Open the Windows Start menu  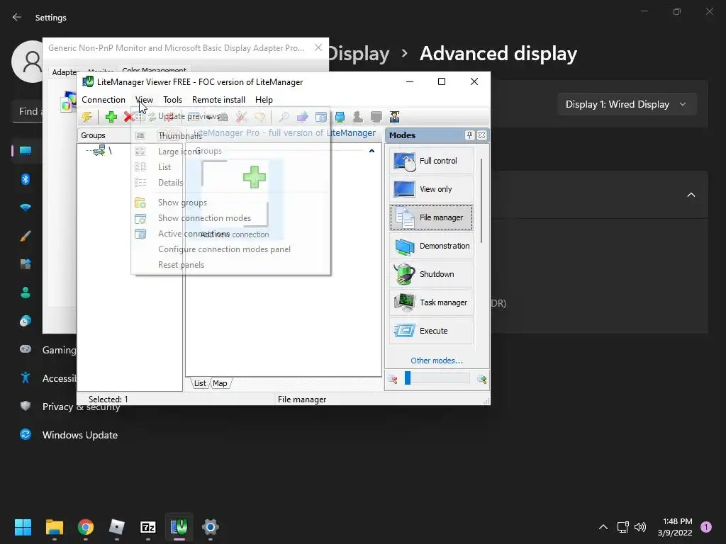point(23,527)
